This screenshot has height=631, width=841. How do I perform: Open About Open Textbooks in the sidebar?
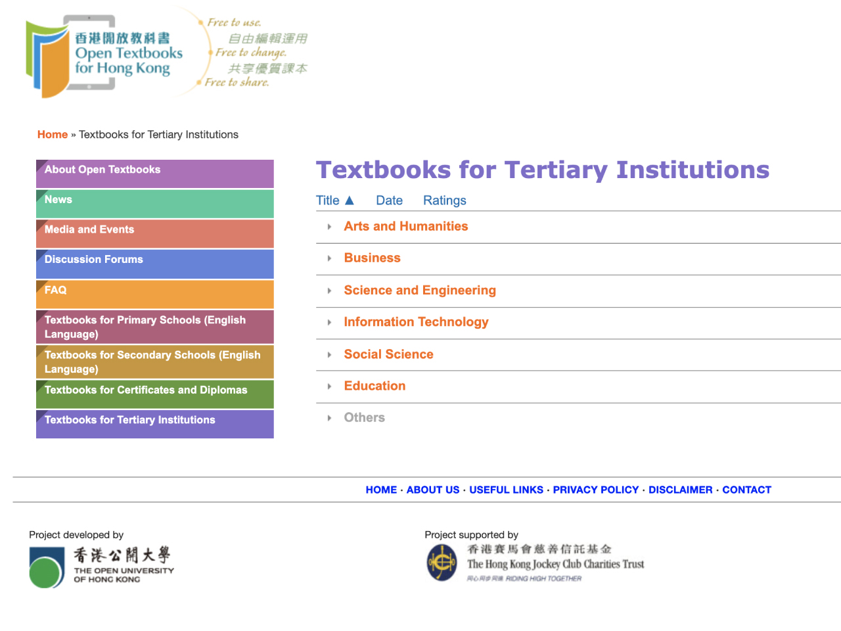pos(155,174)
